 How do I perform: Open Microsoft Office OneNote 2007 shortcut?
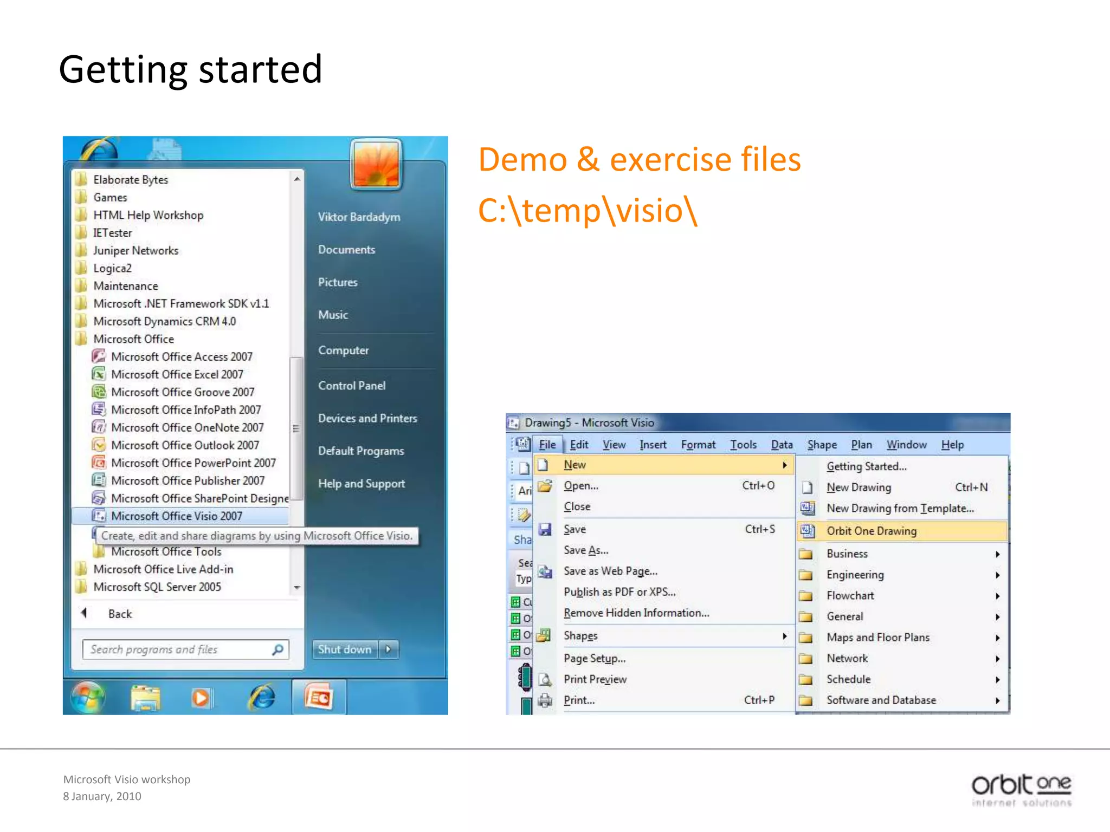pos(187,427)
